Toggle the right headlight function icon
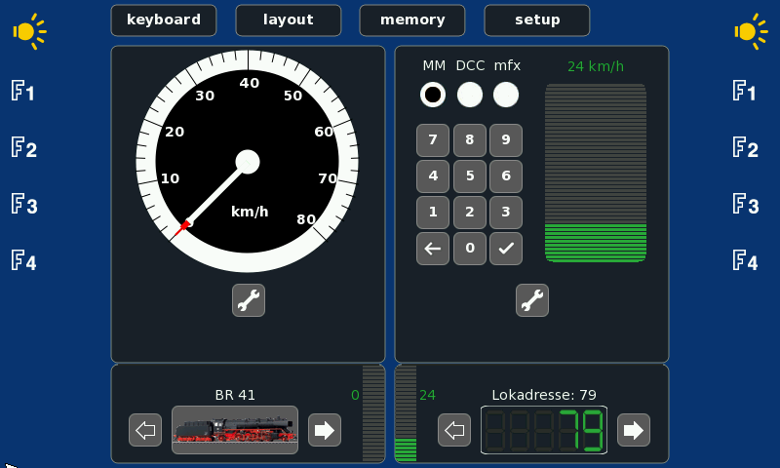 coord(750,31)
